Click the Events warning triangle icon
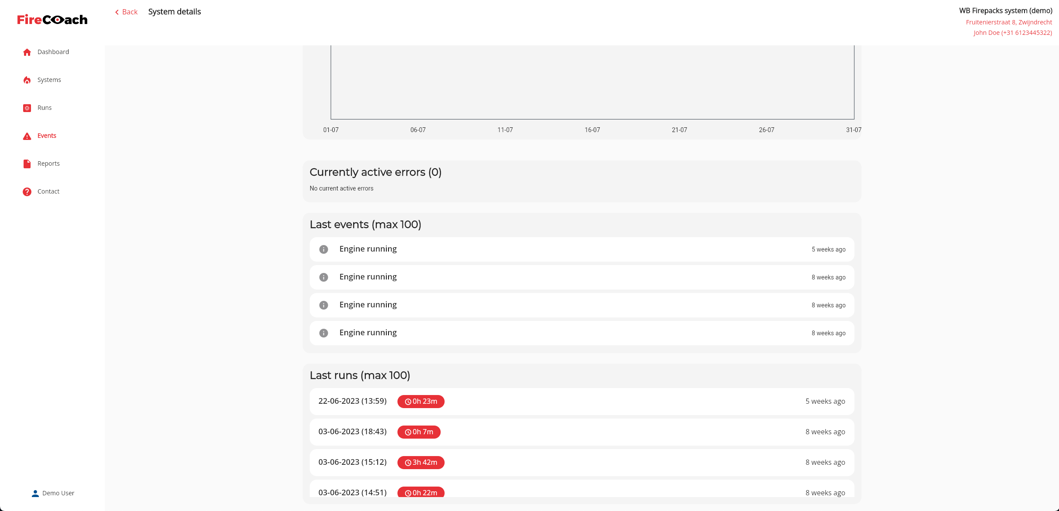The height and width of the screenshot is (511, 1059). pyautogui.click(x=27, y=136)
